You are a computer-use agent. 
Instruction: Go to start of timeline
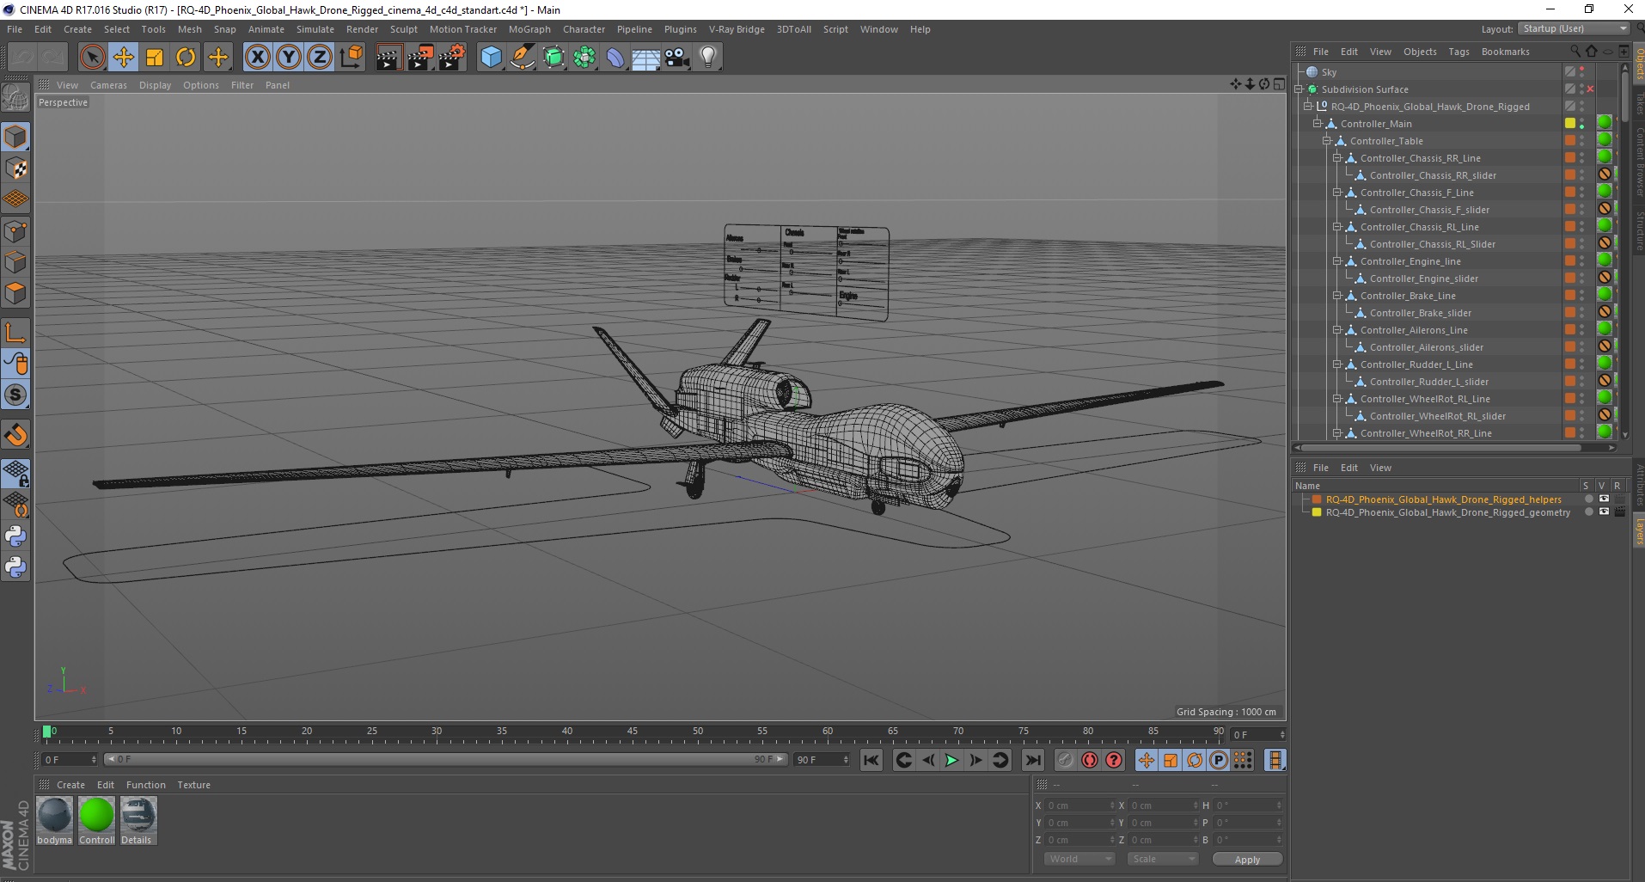click(871, 760)
